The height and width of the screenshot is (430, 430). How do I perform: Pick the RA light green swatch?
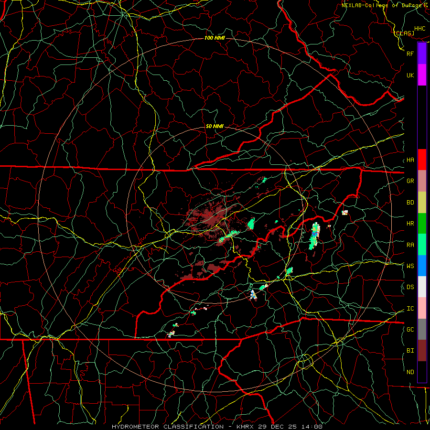[x=422, y=245]
